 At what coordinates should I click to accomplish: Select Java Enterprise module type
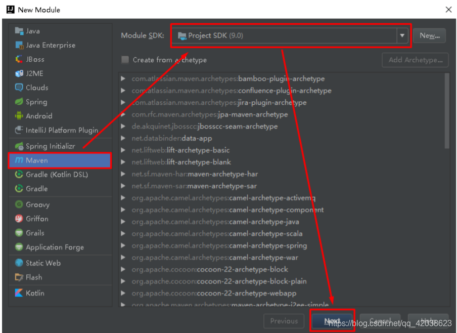60,45
